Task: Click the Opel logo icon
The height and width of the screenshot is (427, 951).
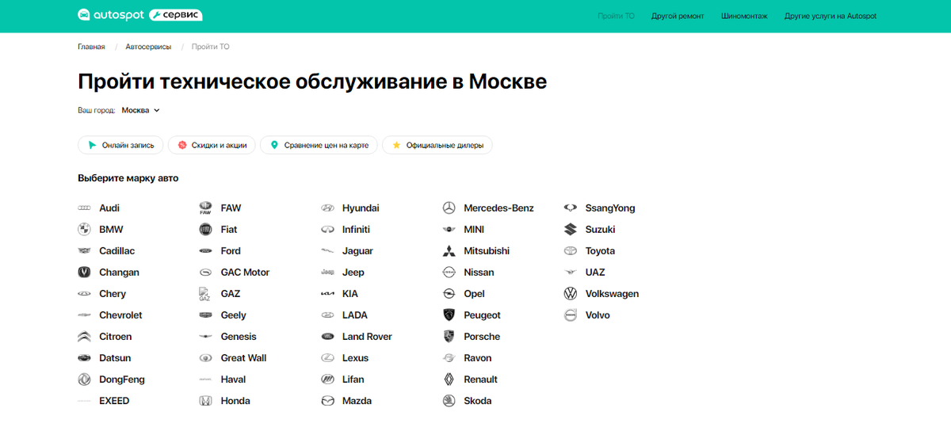Action: click(449, 294)
